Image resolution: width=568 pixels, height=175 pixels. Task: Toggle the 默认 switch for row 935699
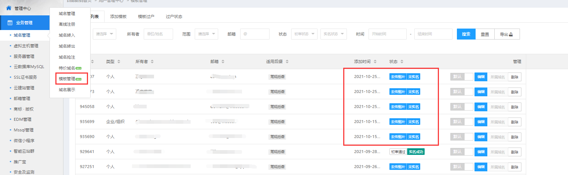point(462,122)
